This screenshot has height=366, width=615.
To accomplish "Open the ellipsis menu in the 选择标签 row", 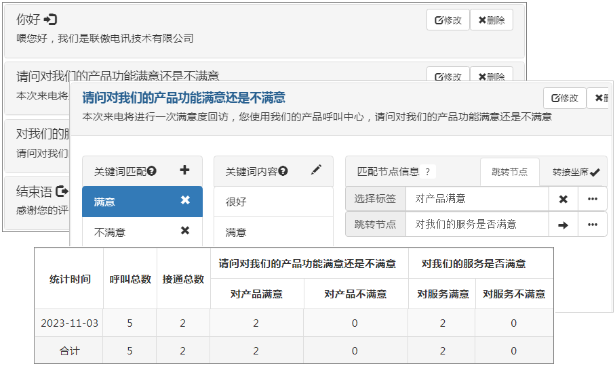I will 593,199.
